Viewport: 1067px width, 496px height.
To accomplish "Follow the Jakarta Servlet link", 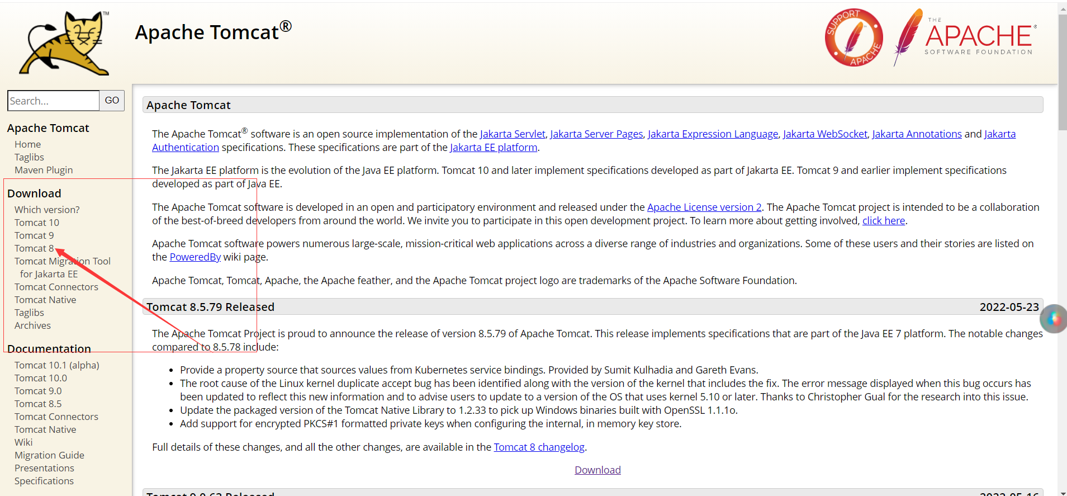I will pyautogui.click(x=513, y=134).
